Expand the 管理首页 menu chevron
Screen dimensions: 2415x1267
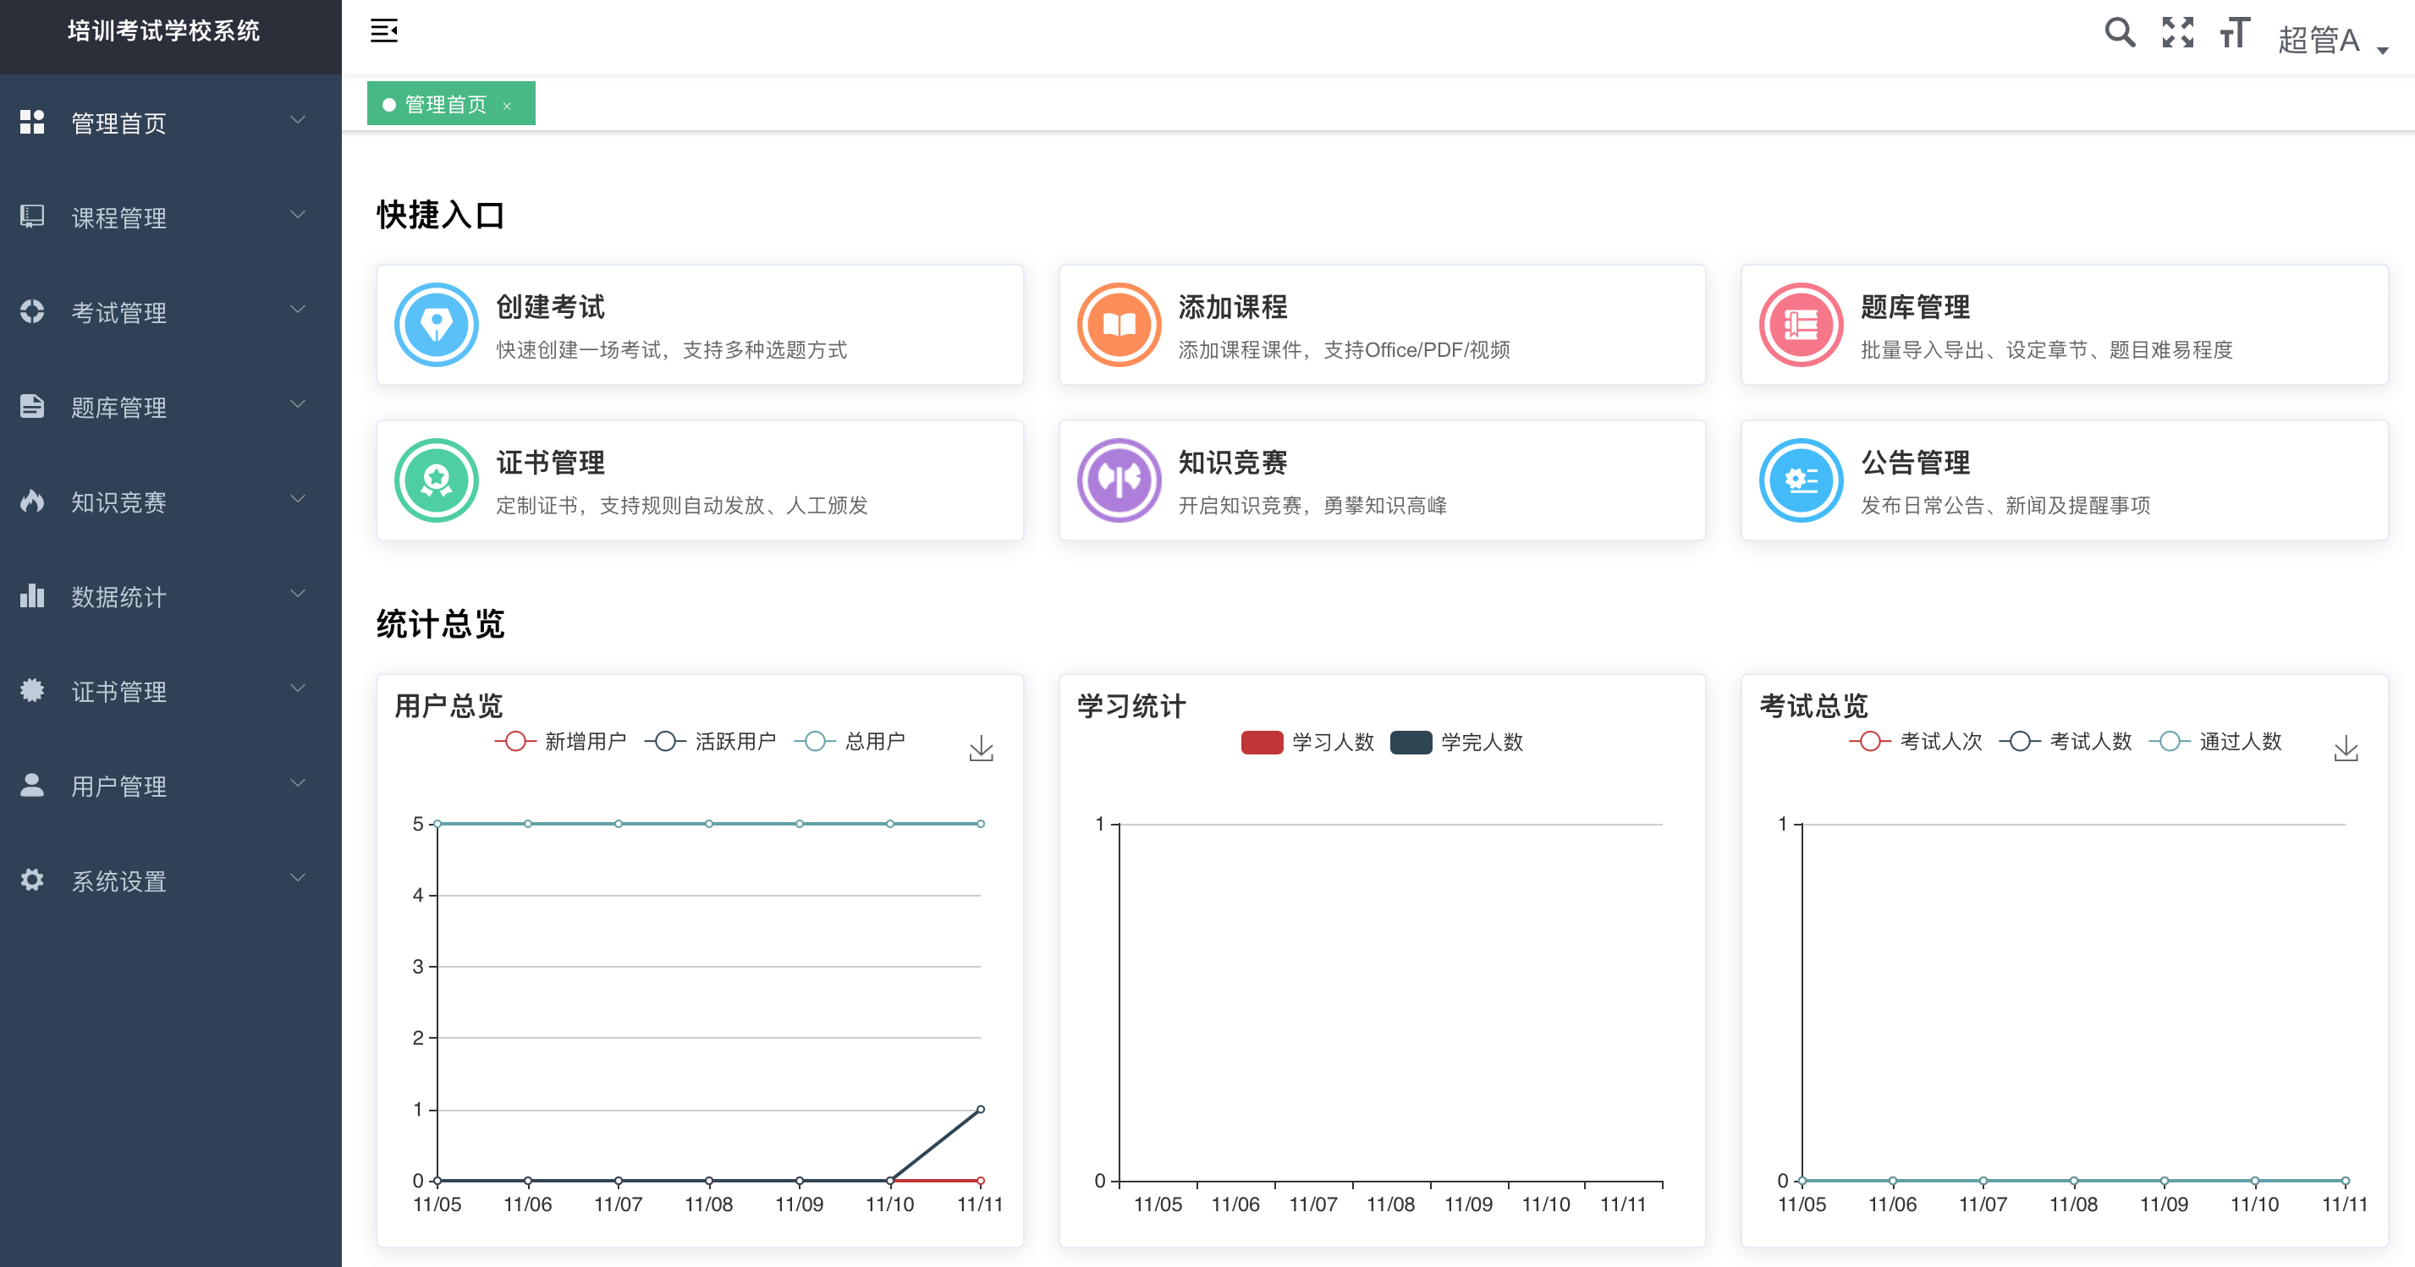pyautogui.click(x=298, y=120)
